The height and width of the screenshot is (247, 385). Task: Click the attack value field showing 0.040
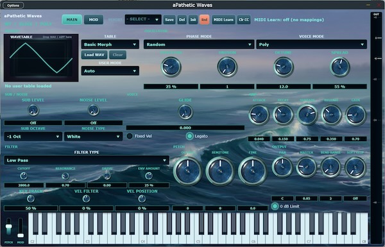(x=259, y=139)
